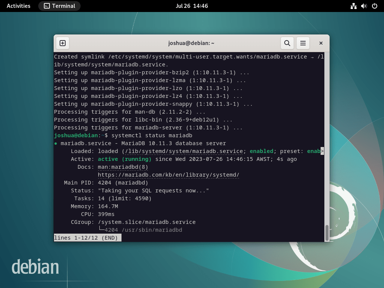
Task: Open the clock showing Jul 26 14:46
Action: [x=192, y=6]
